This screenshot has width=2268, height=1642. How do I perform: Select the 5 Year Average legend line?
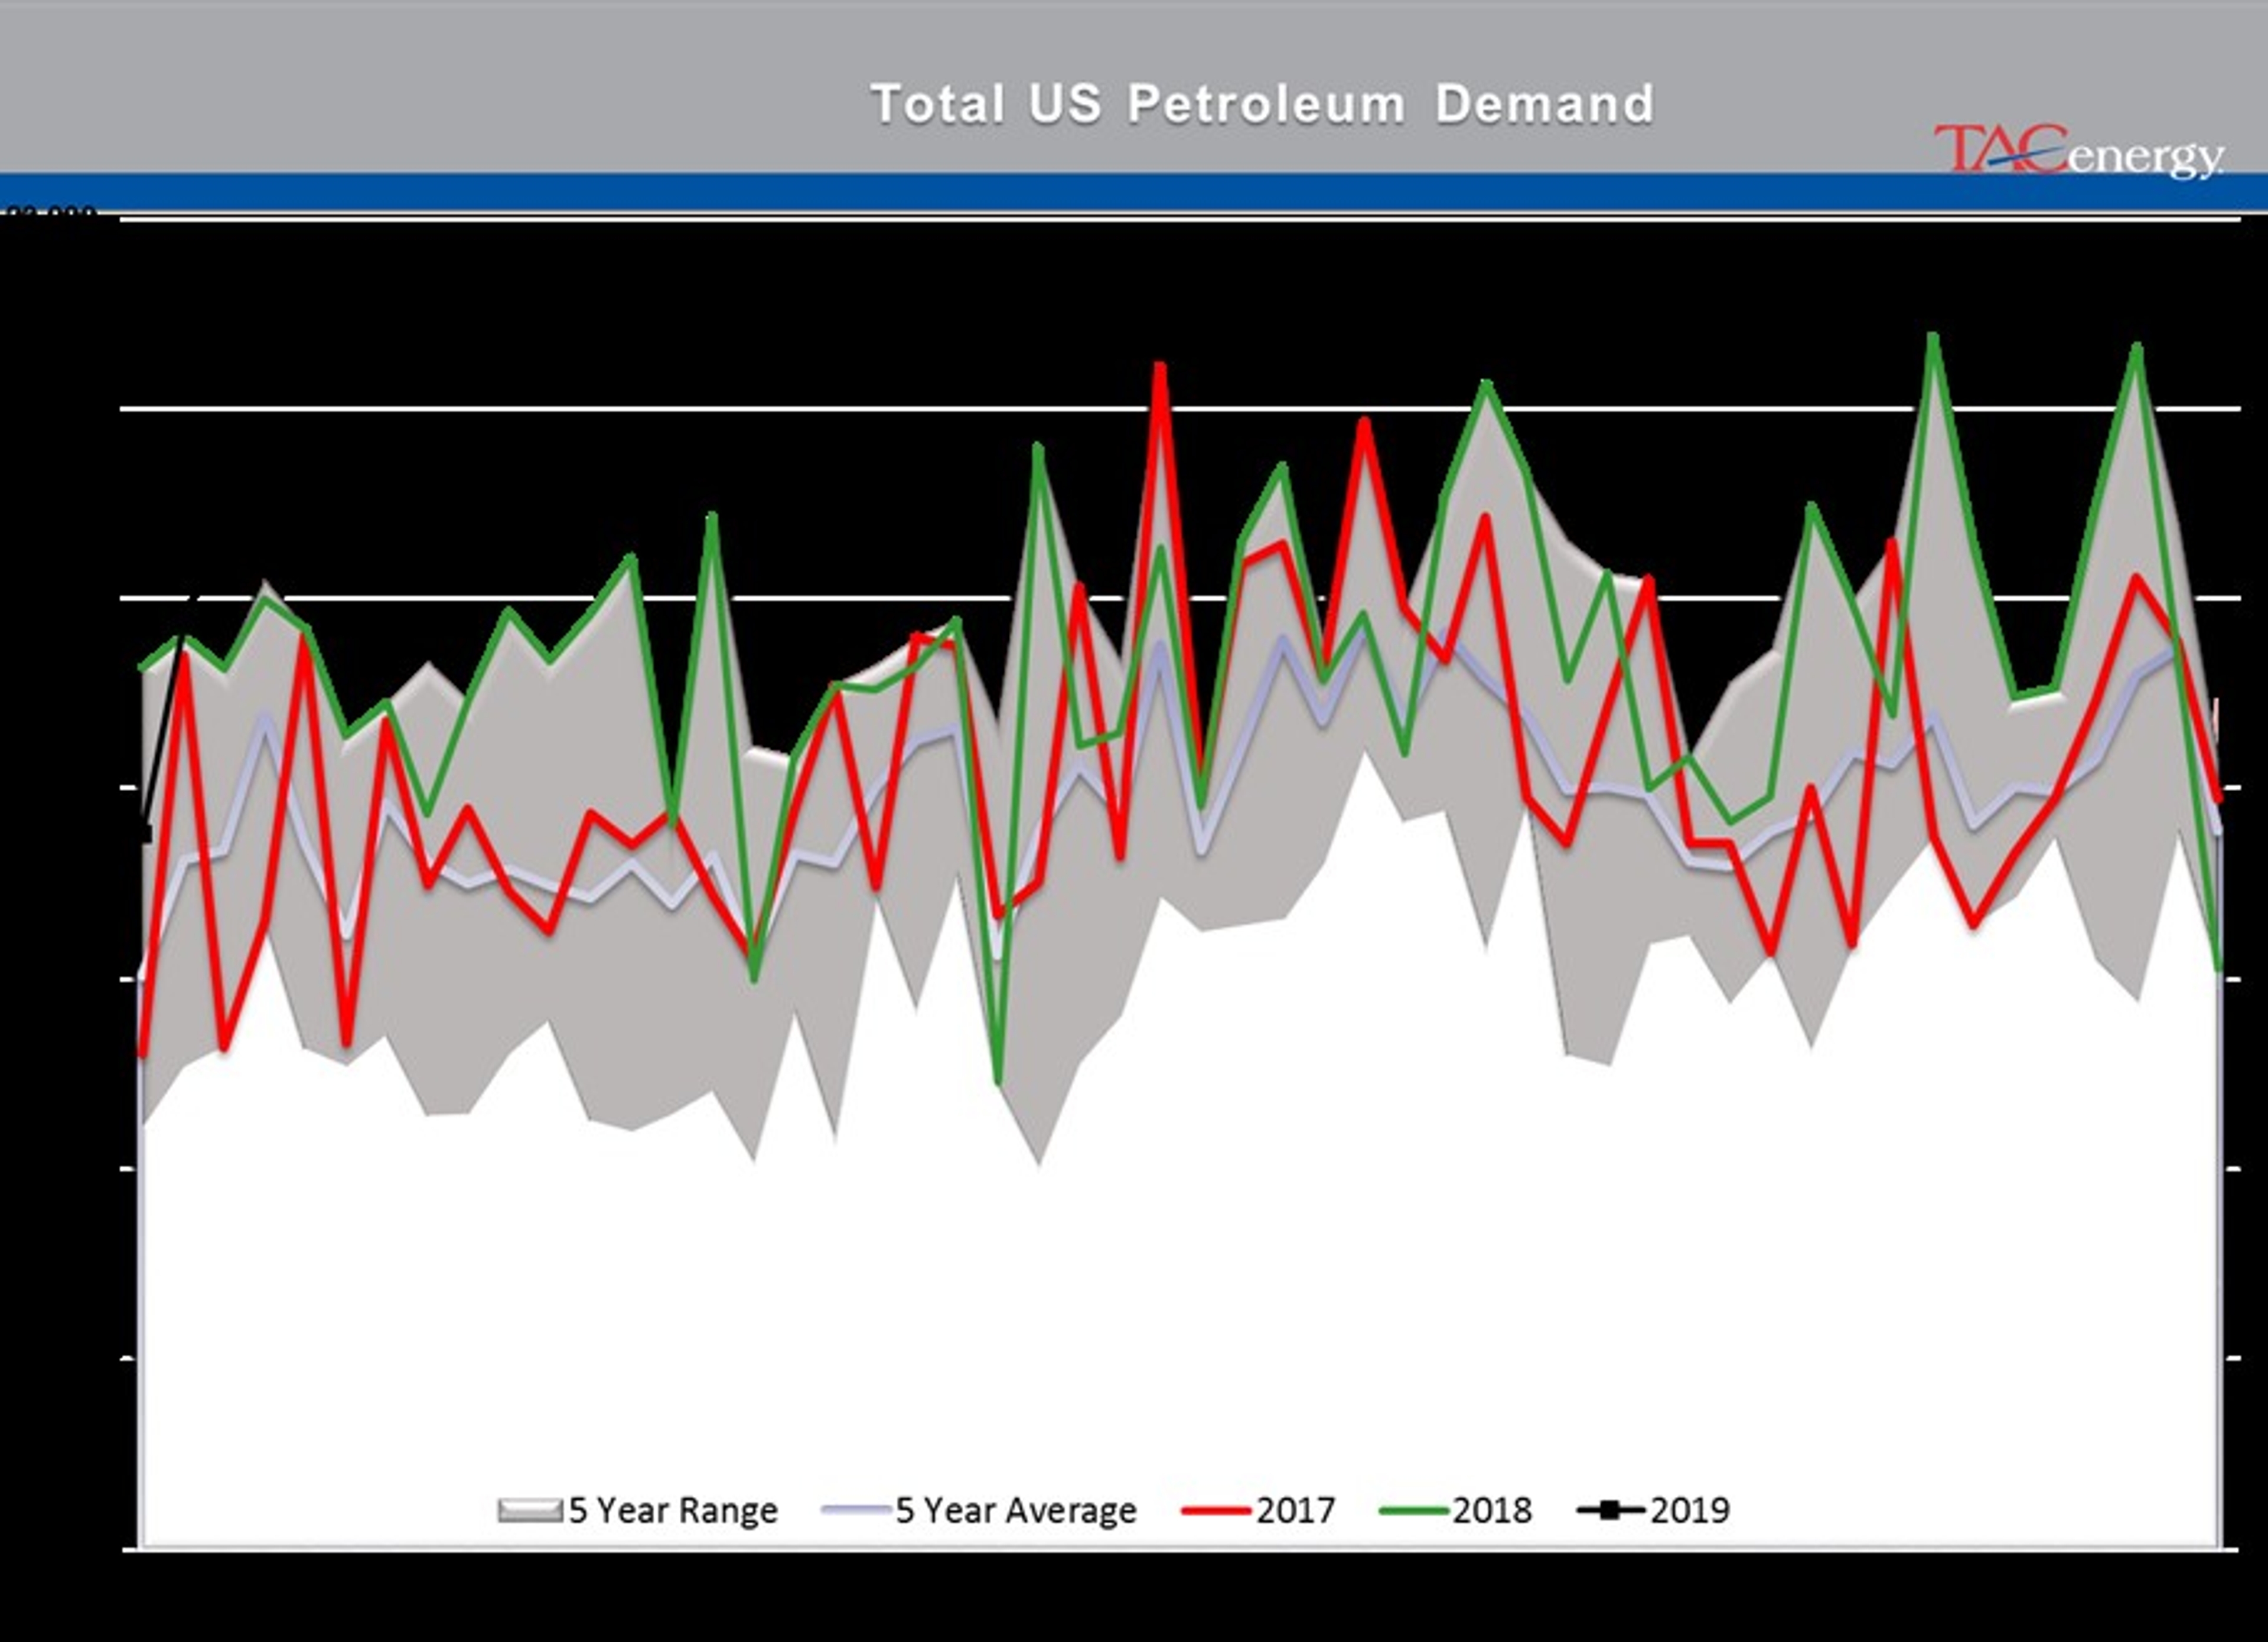[x=857, y=1510]
